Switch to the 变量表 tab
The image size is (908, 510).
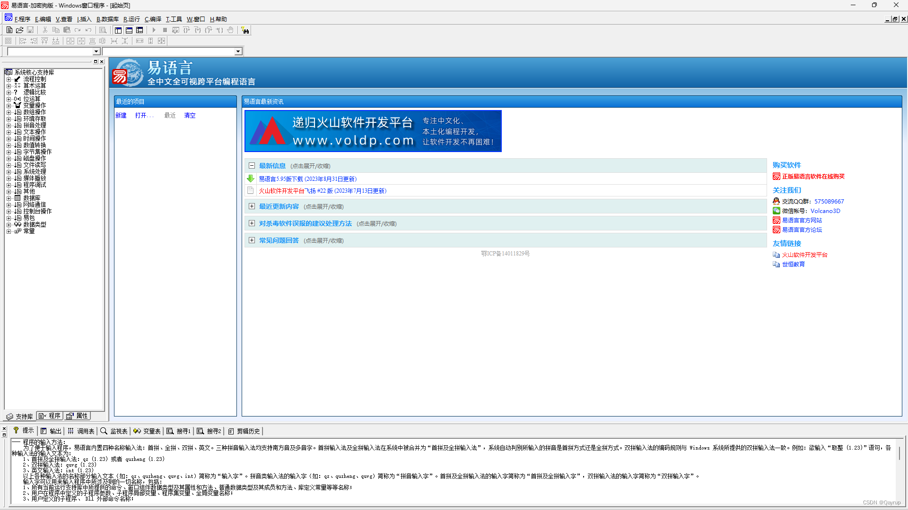pyautogui.click(x=147, y=431)
